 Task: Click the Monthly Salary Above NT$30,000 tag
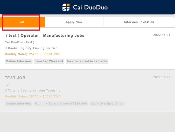pyautogui.click(x=61, y=104)
